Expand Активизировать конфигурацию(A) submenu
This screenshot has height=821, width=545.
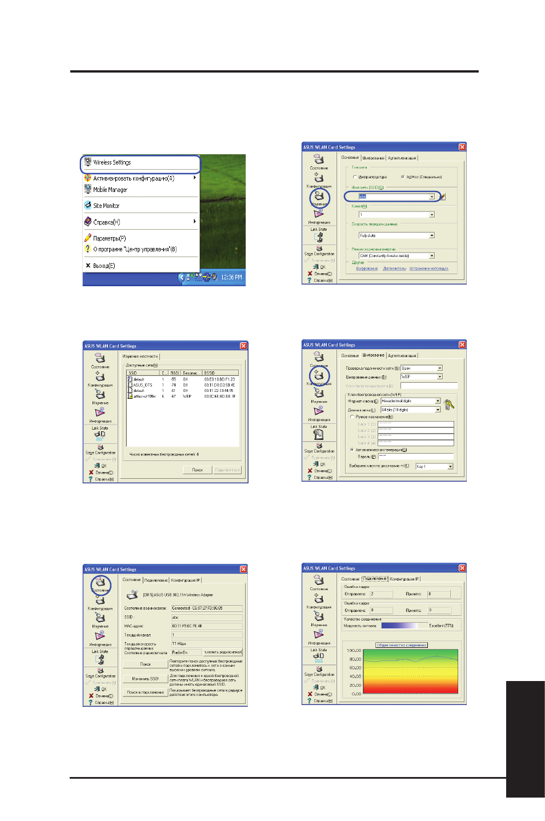[141, 178]
